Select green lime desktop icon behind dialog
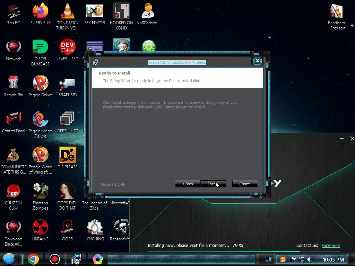 (x=148, y=46)
